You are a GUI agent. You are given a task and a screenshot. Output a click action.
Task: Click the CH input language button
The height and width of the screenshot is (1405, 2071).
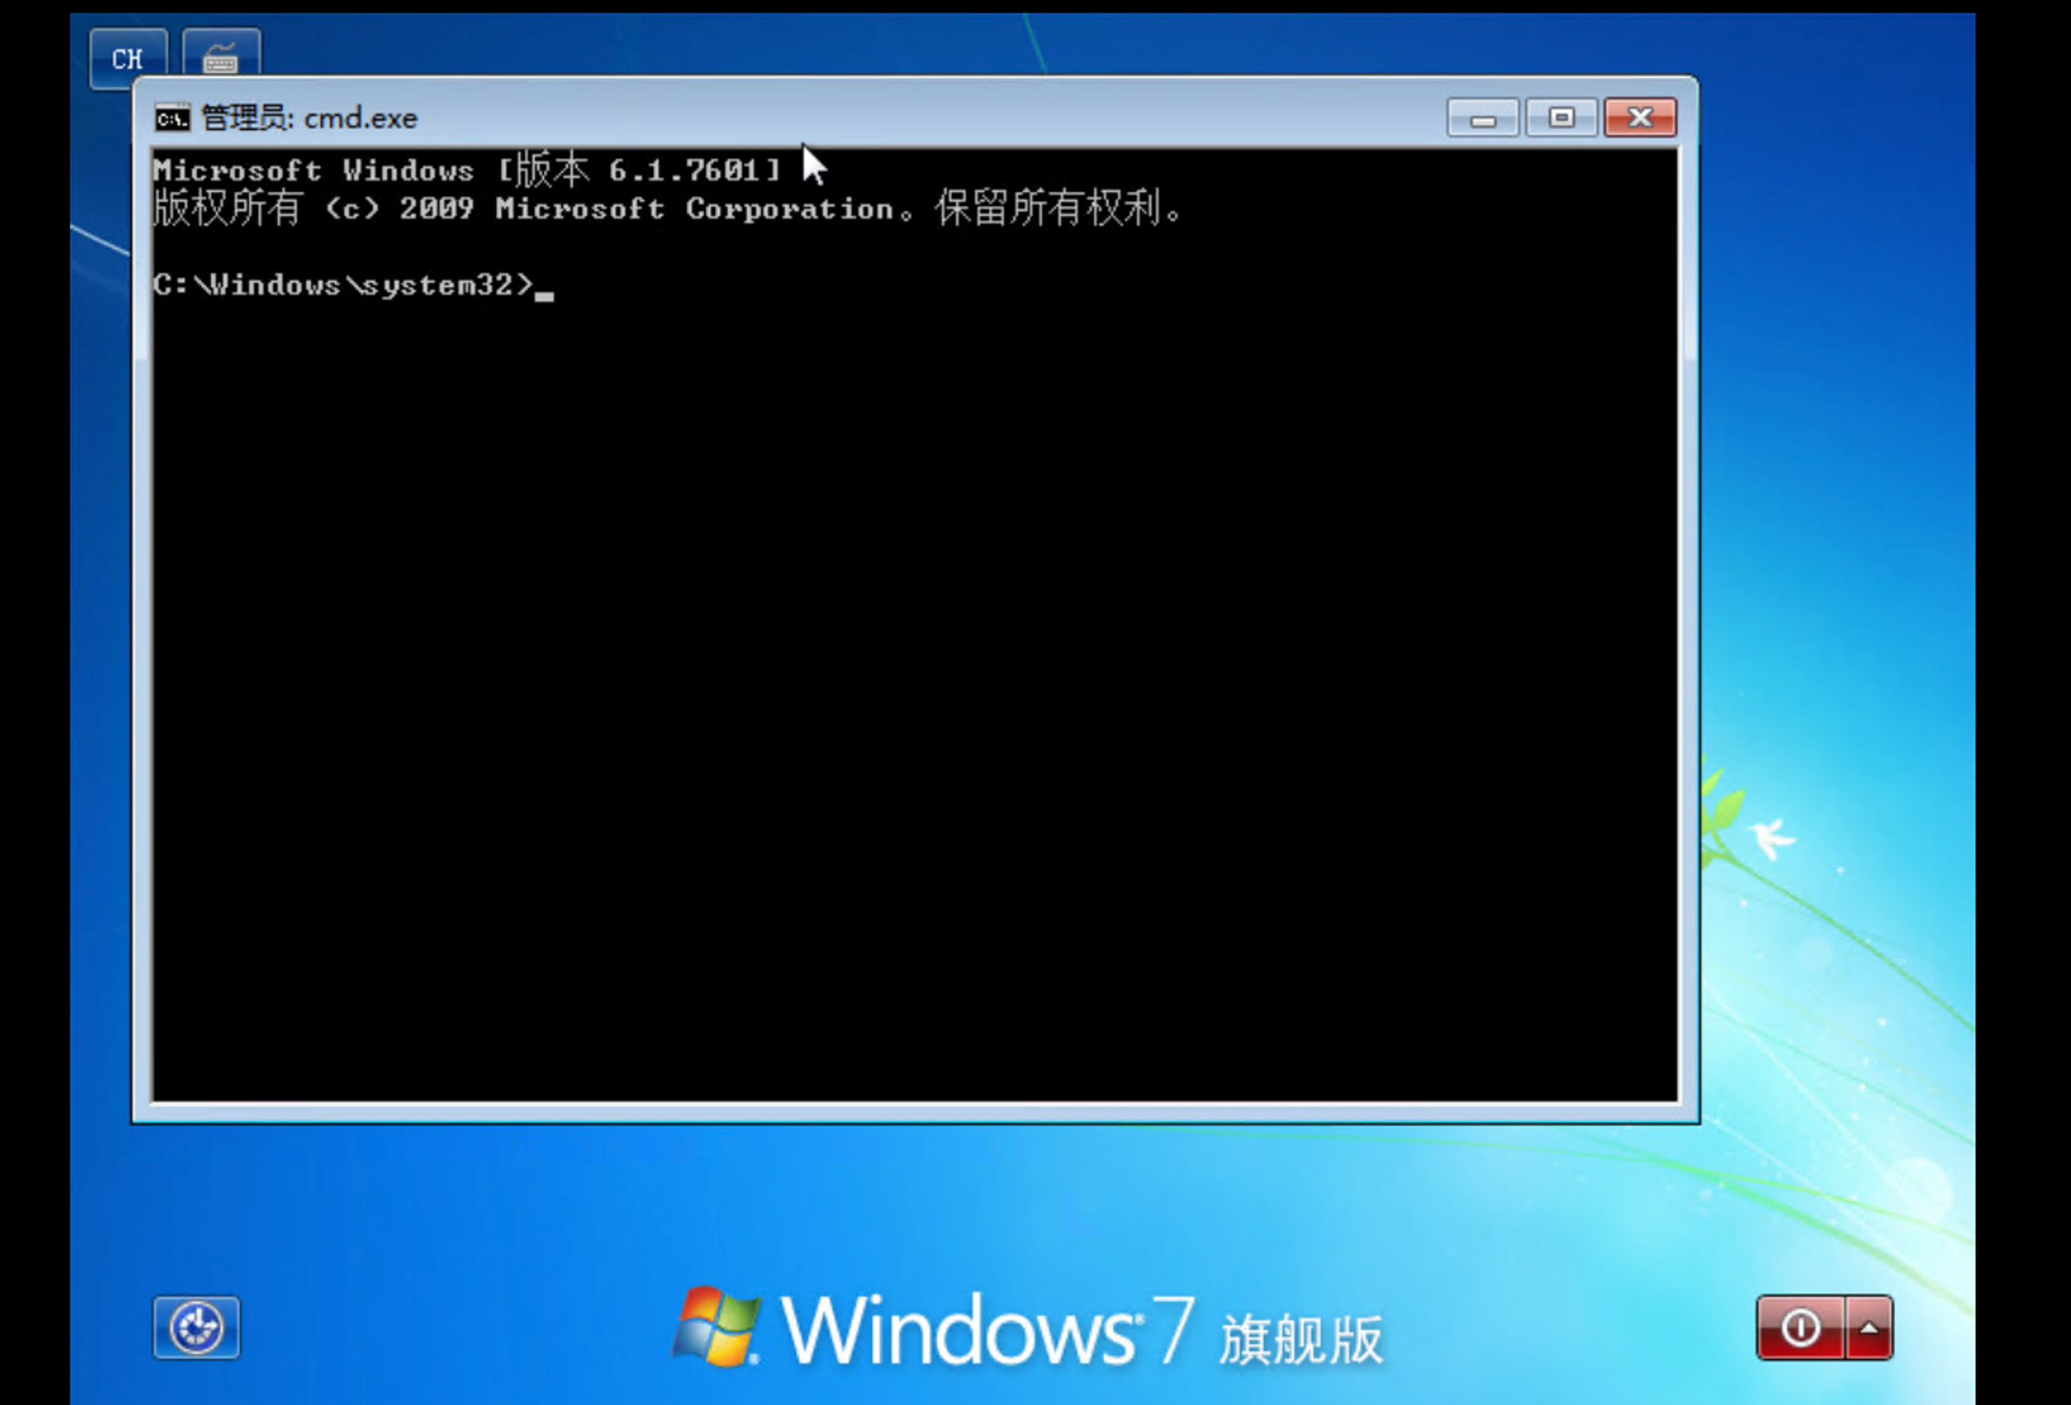[x=128, y=59]
